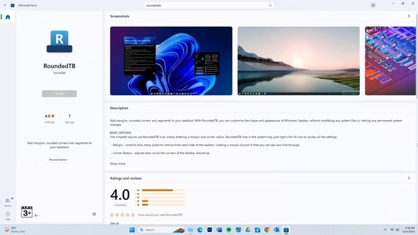
Task: Open the user profile avatar
Action: pos(373,5)
